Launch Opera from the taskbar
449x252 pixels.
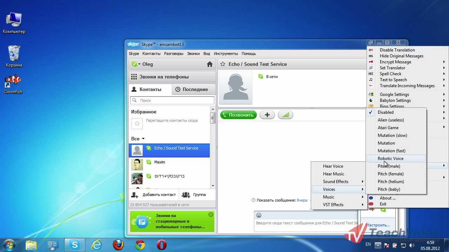point(161,245)
